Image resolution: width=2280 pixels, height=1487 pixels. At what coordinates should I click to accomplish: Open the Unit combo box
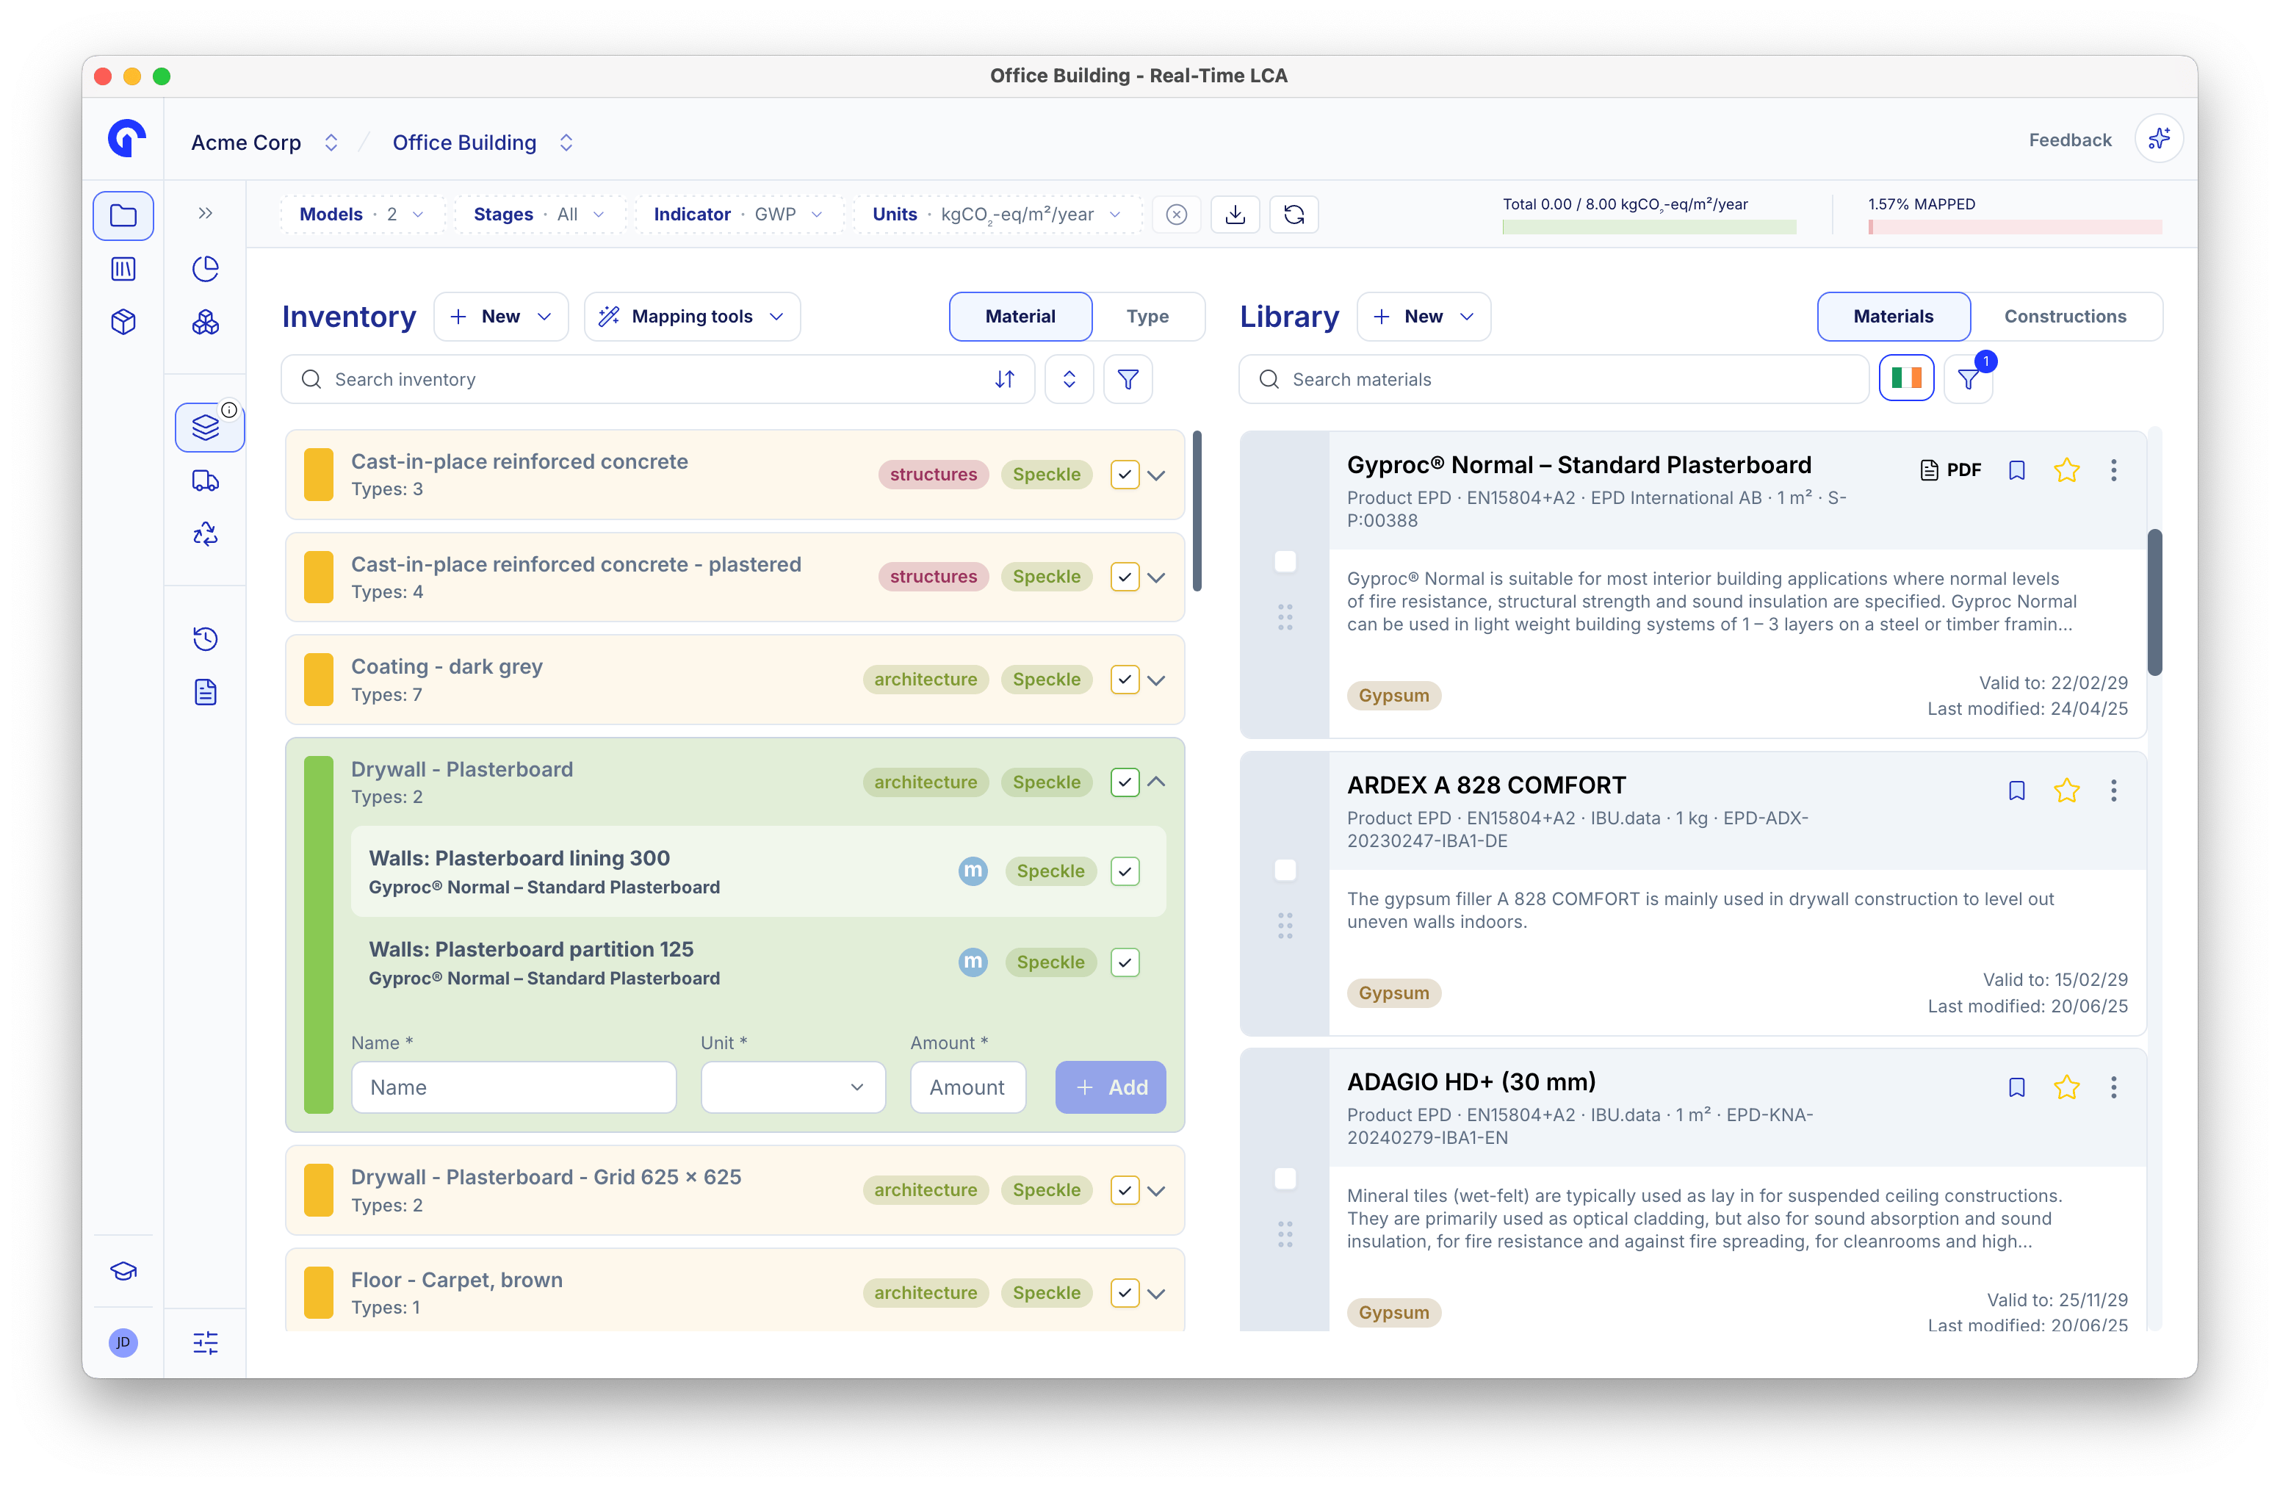793,1087
